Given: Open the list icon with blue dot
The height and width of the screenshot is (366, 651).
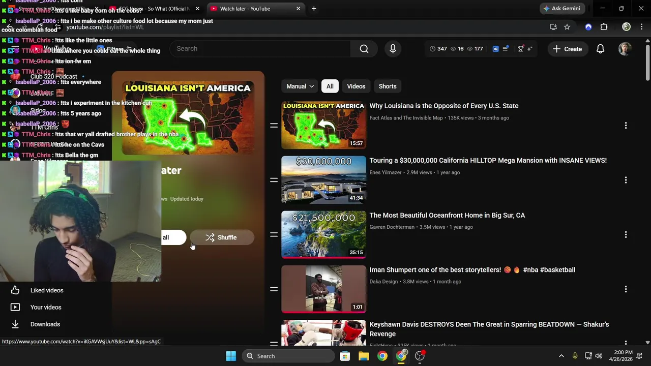Looking at the screenshot, I should point(505,49).
